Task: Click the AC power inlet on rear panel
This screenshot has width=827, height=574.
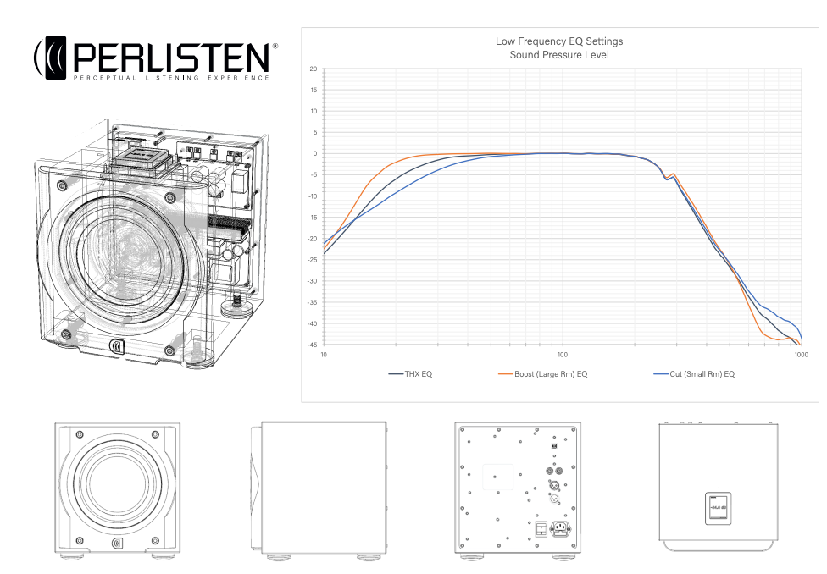Action: point(558,529)
